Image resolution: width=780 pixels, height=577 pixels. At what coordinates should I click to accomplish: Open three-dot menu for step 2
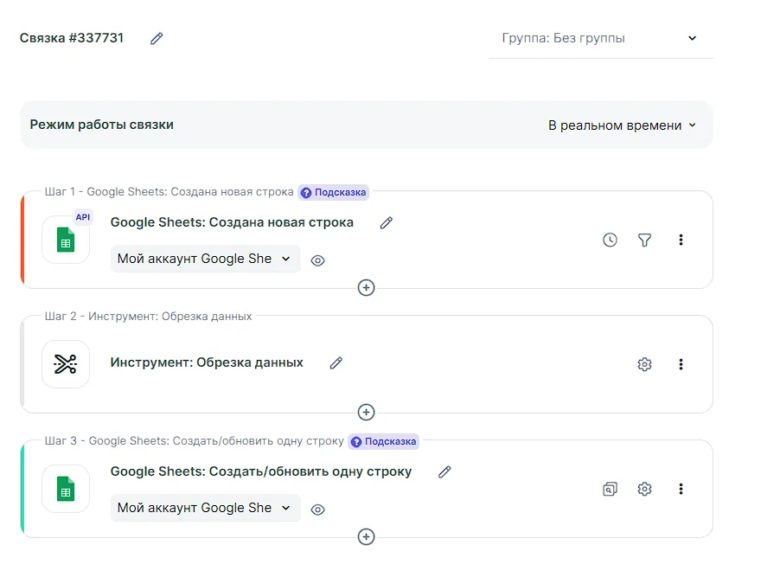click(681, 364)
